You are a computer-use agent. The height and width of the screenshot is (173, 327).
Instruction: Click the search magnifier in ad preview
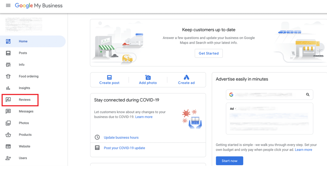pyautogui.click(x=307, y=95)
